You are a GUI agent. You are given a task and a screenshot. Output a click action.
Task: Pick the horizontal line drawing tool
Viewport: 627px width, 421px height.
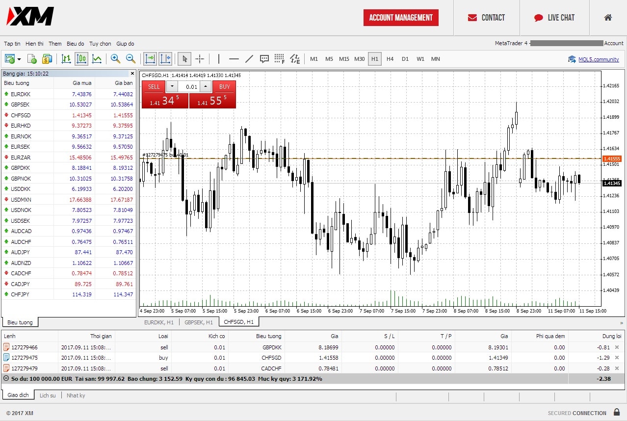(234, 59)
